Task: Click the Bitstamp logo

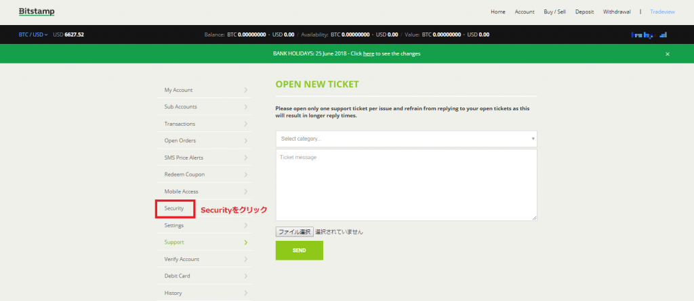Action: (x=37, y=12)
